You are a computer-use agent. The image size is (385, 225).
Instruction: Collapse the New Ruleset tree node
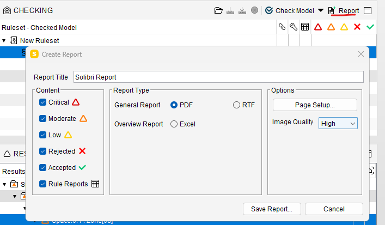tap(4, 40)
